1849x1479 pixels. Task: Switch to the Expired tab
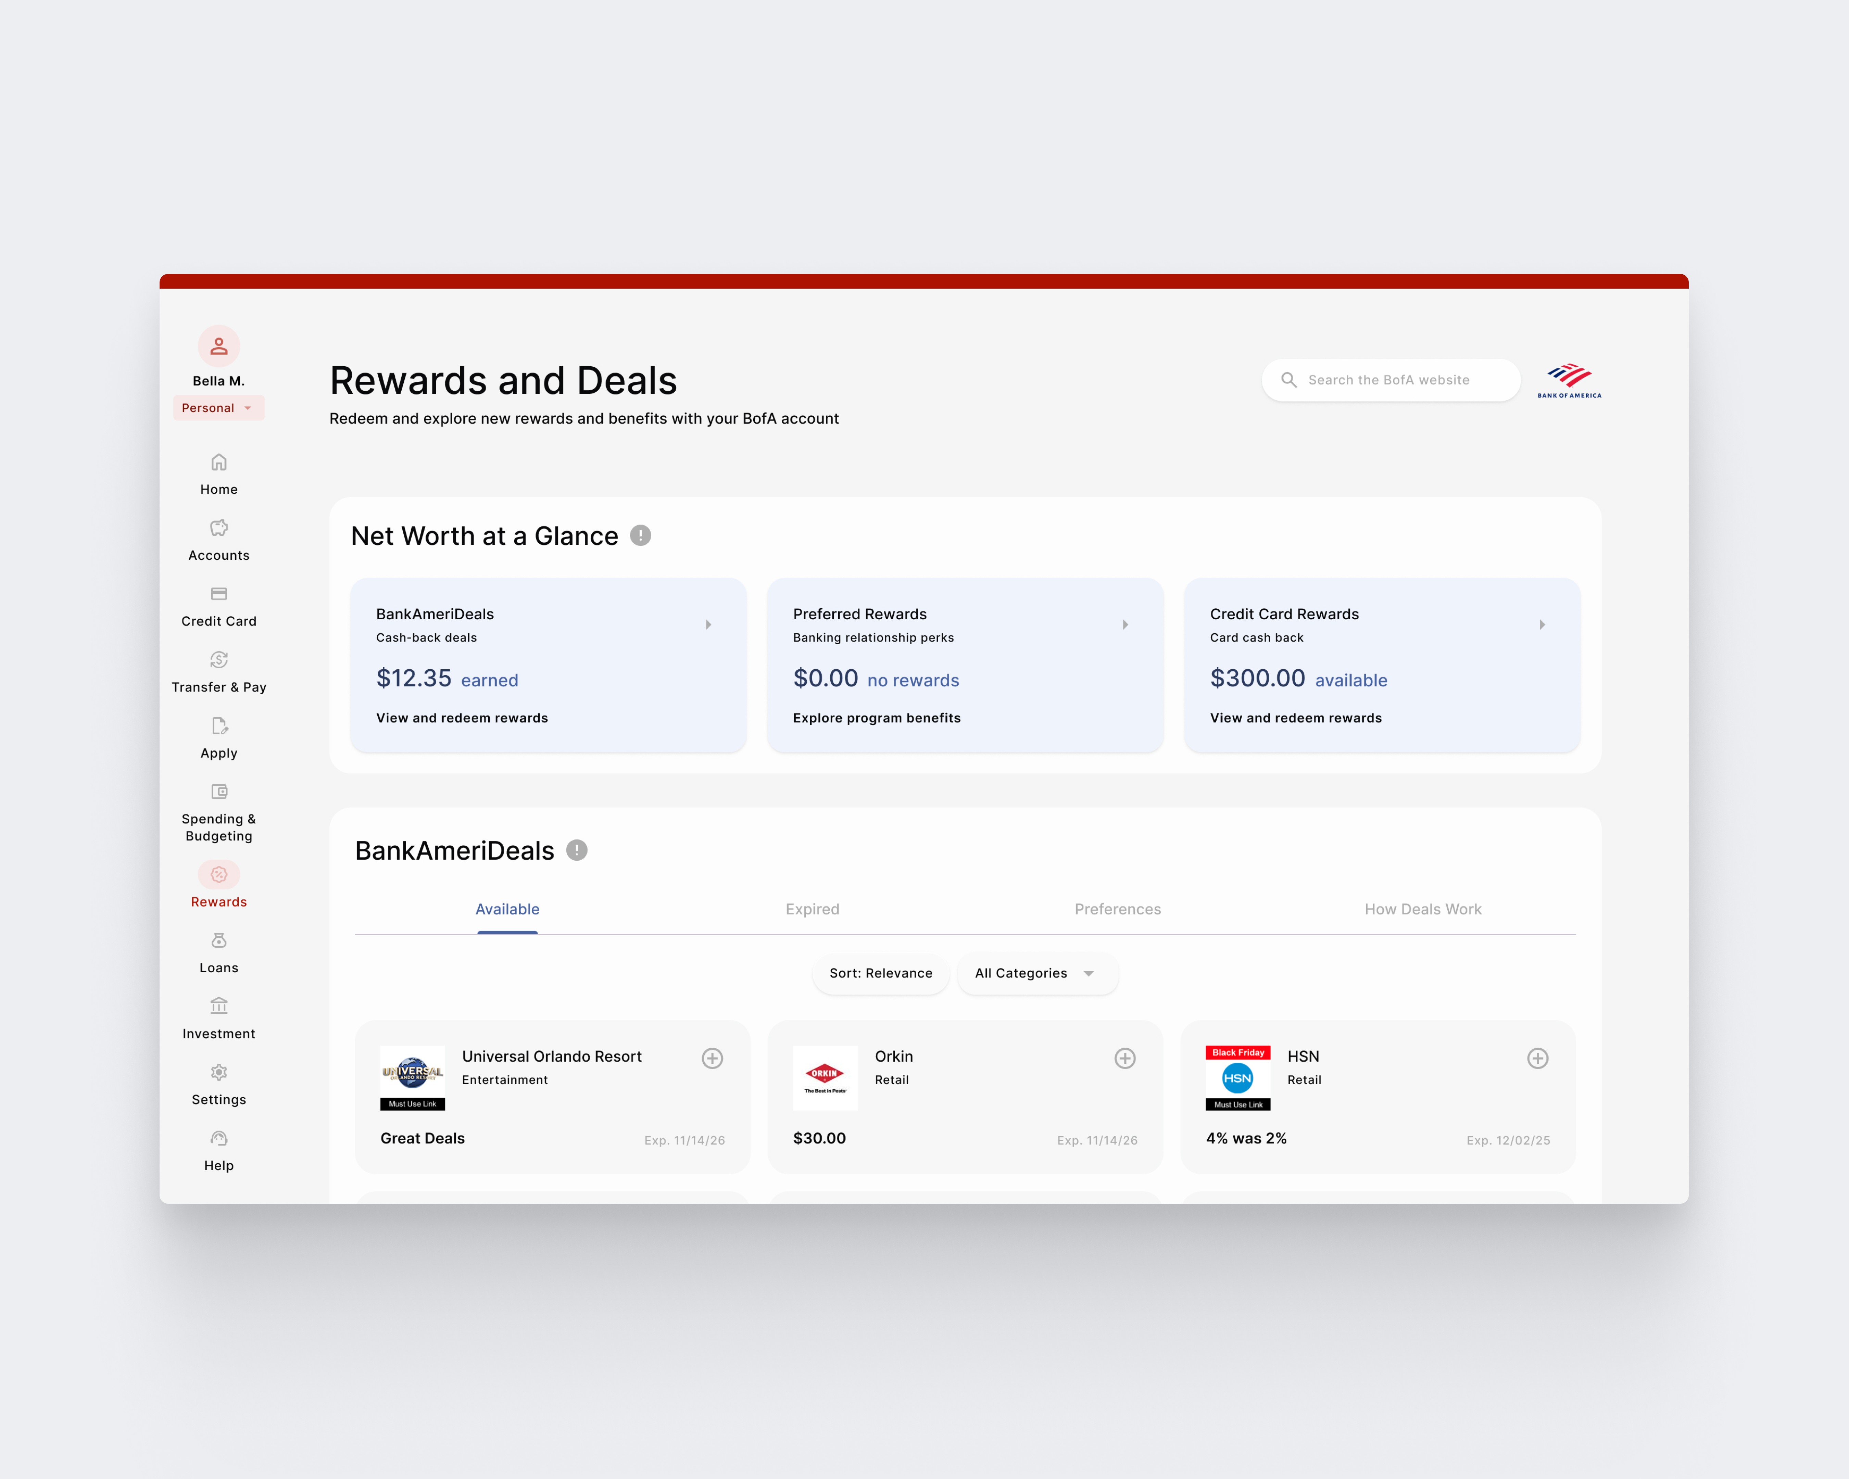click(812, 909)
